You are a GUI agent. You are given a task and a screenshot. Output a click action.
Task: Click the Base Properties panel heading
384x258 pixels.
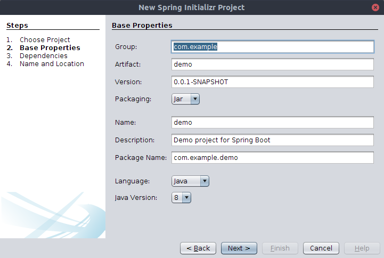[142, 26]
